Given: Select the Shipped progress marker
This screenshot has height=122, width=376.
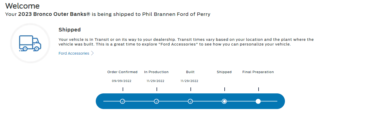Looking at the screenshot, I should (x=224, y=101).
